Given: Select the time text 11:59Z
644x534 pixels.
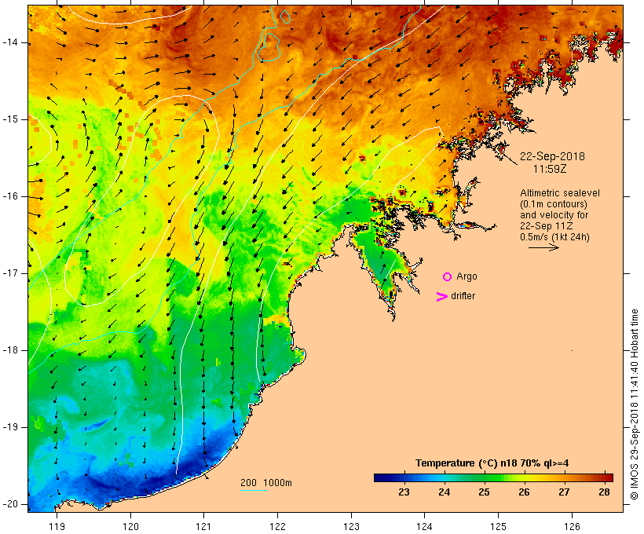Looking at the screenshot, I should point(550,169).
